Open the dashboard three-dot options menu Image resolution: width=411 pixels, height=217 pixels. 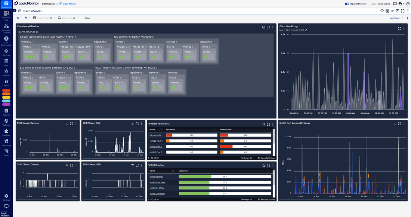(x=408, y=11)
